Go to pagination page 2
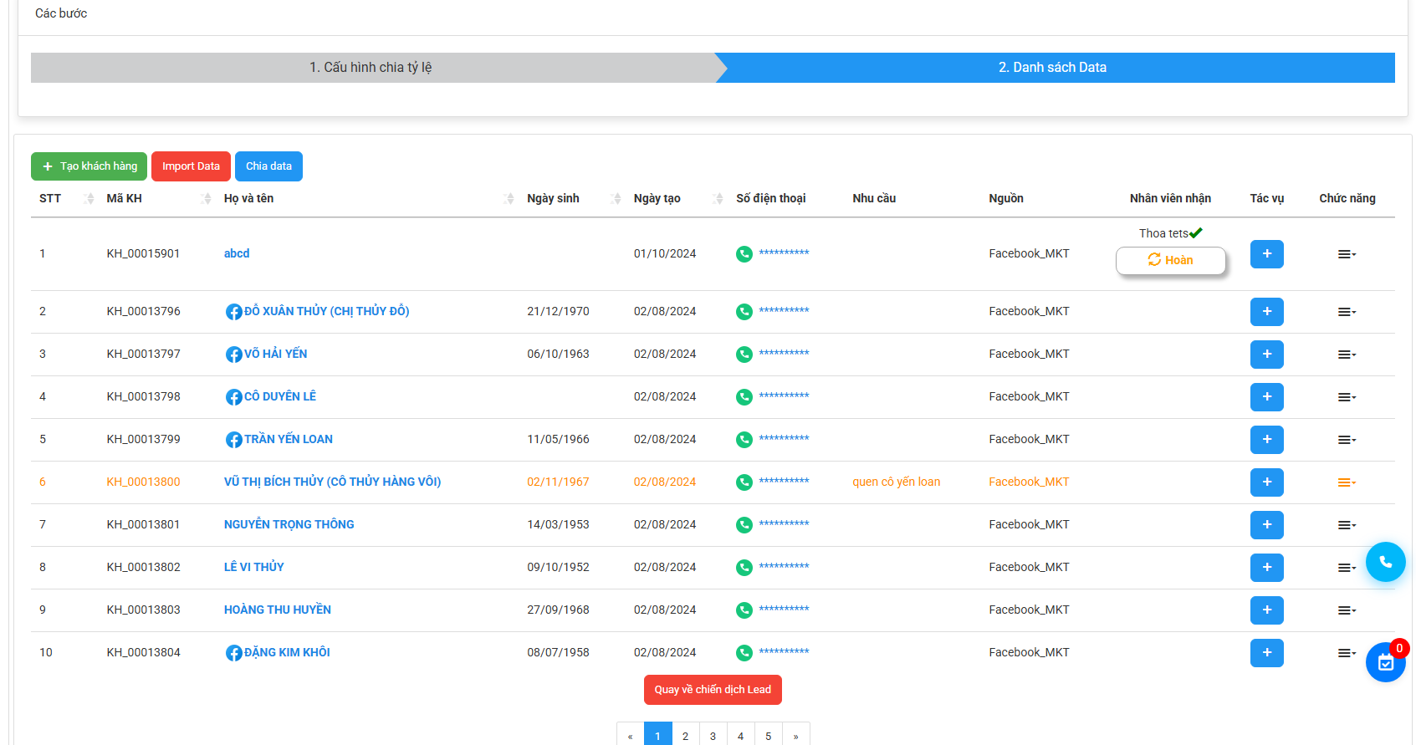The width and height of the screenshot is (1416, 745). (685, 735)
